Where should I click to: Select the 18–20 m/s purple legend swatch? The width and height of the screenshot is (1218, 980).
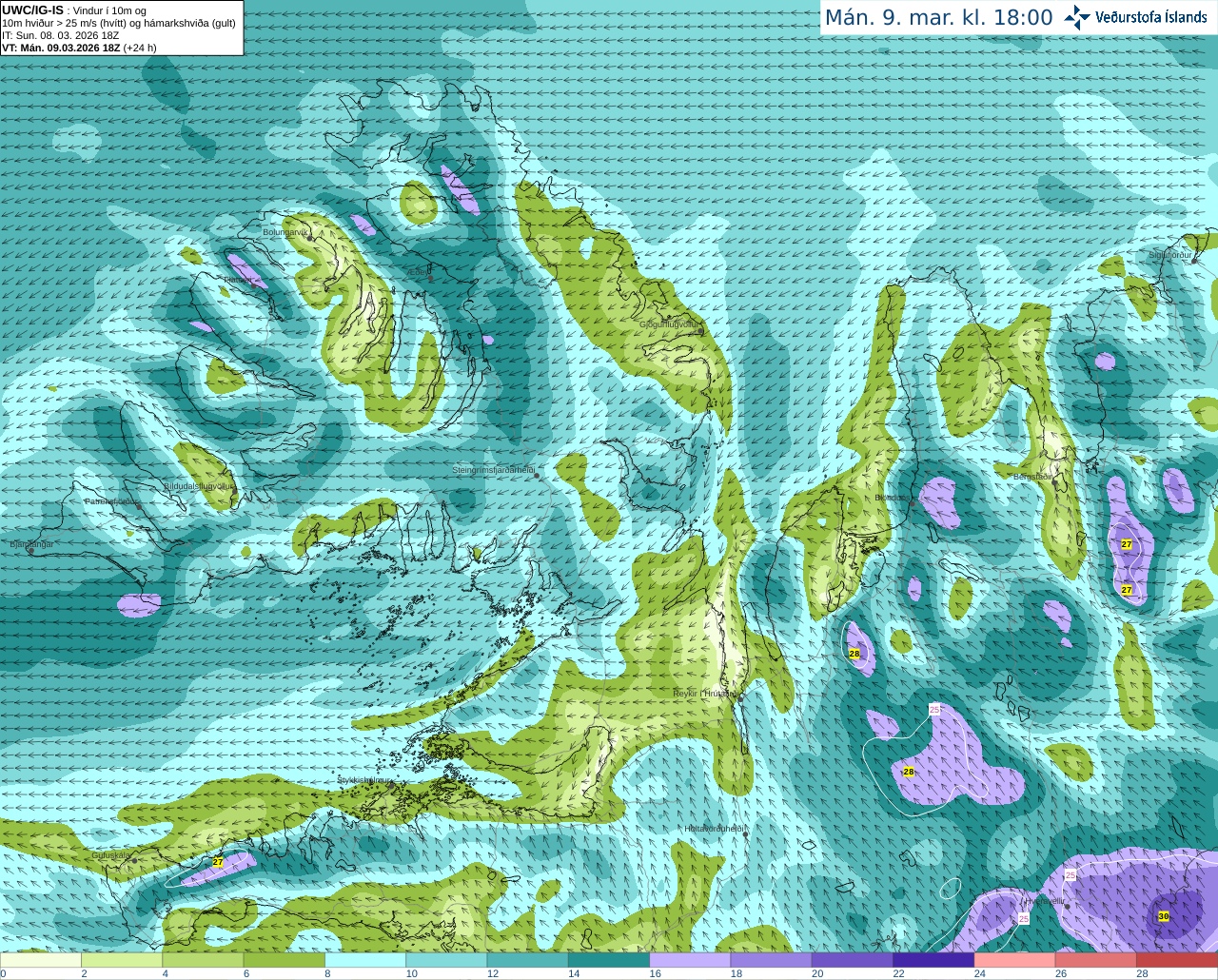[x=772, y=960]
